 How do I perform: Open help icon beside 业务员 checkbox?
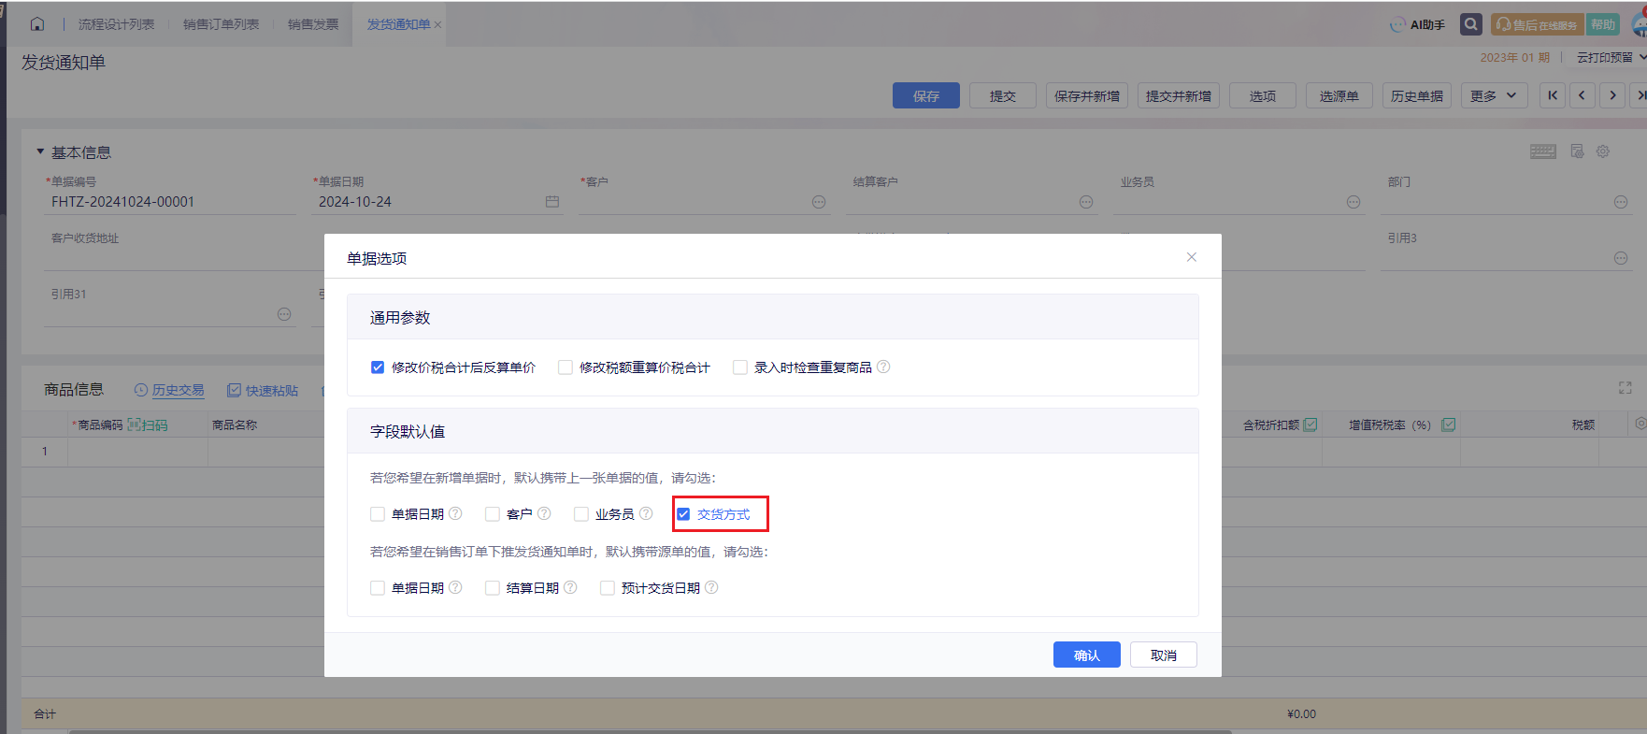pos(646,513)
